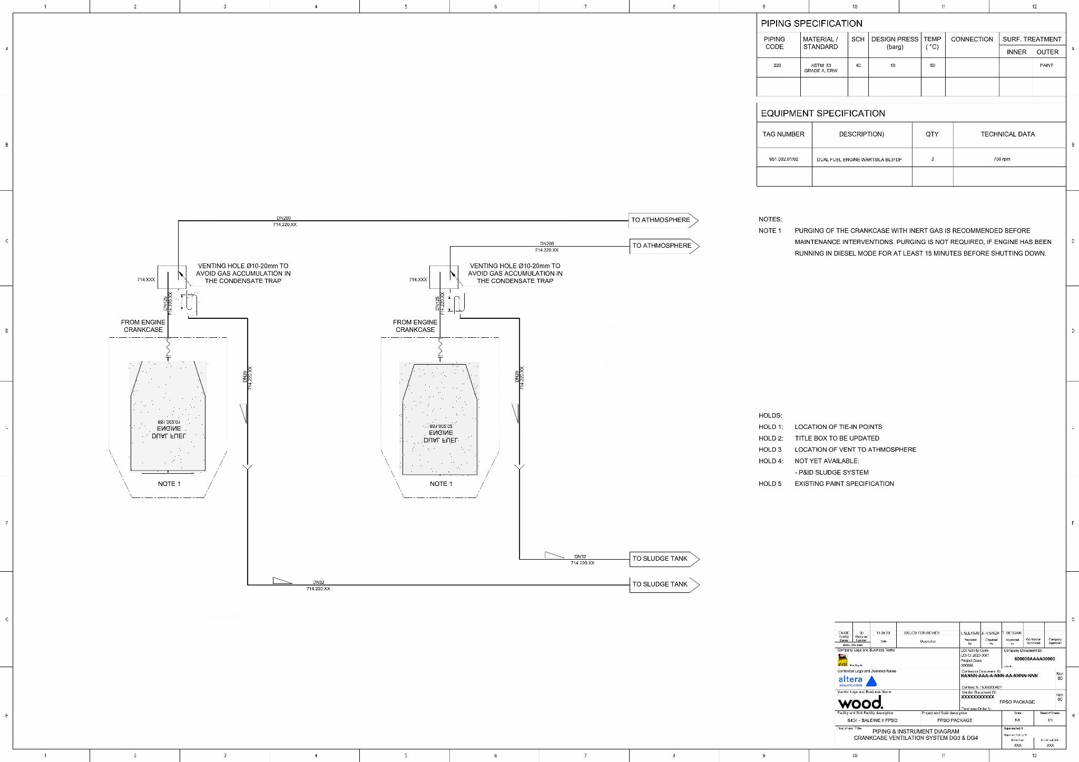The height and width of the screenshot is (762, 1079).
Task: Click the PIPING SPECIFICATION heading
Action: pyautogui.click(x=811, y=24)
